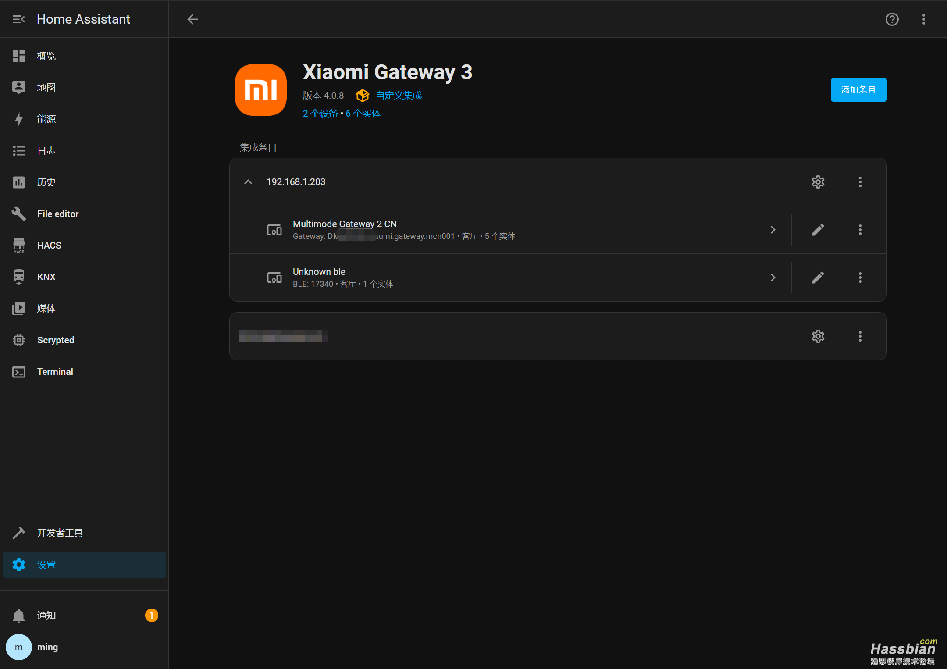Image resolution: width=947 pixels, height=669 pixels.
Task: Open the top-right overflow menu
Action: click(x=924, y=19)
